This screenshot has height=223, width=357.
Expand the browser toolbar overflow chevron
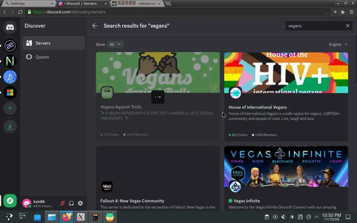[335, 12]
